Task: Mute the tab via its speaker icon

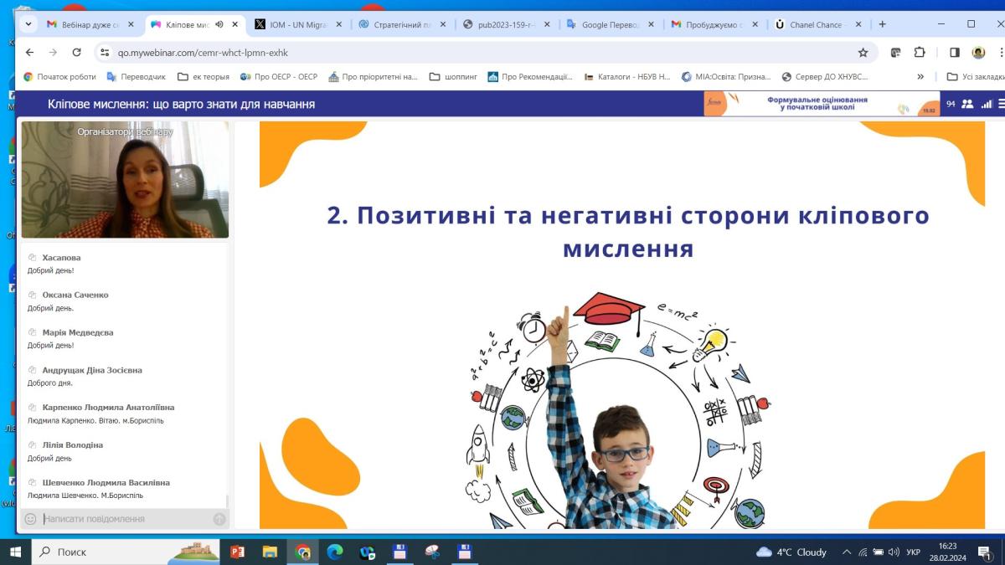Action: [x=219, y=24]
